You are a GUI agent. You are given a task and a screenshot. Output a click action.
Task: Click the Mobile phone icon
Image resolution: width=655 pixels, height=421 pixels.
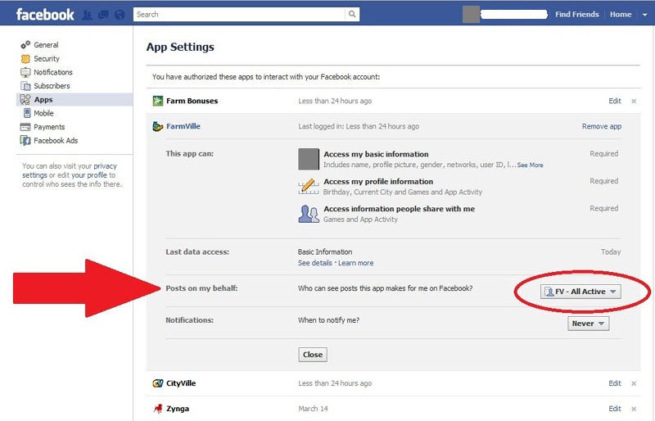point(27,113)
